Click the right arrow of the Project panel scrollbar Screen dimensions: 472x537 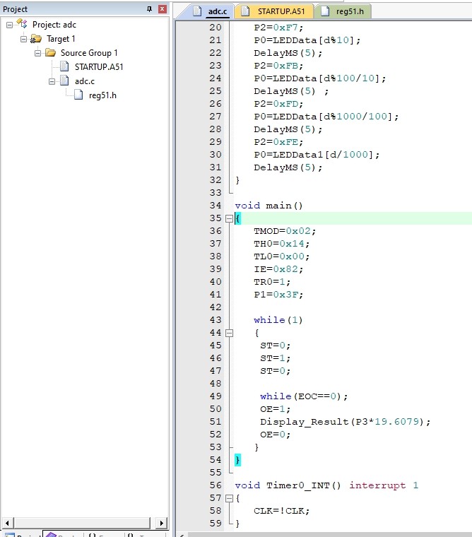pyautogui.click(x=161, y=523)
